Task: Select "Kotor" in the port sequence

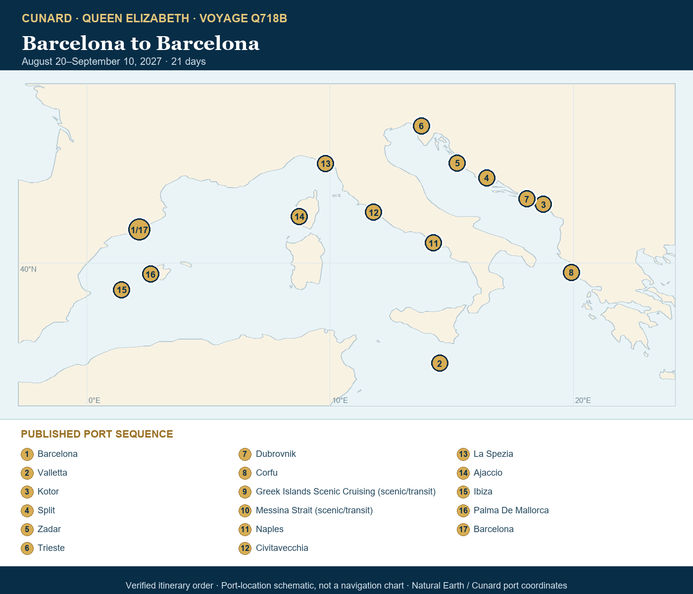Action: pyautogui.click(x=48, y=492)
